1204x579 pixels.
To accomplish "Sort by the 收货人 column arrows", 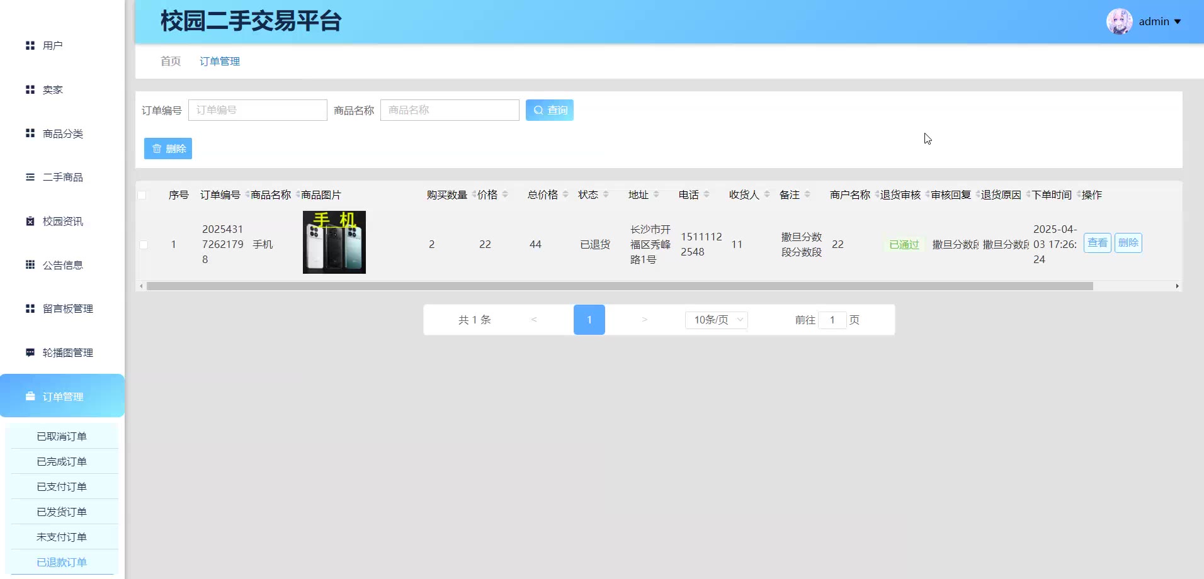I will tap(767, 194).
